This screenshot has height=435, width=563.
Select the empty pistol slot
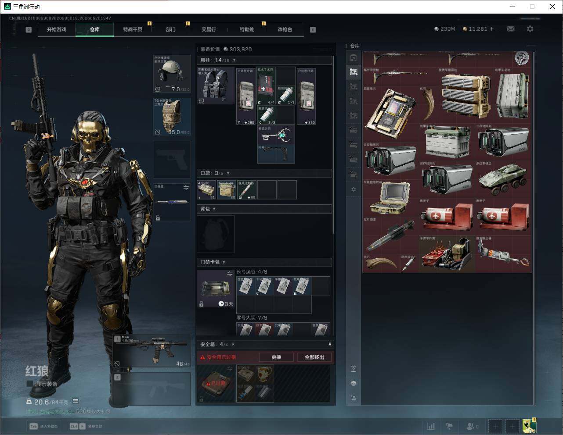pyautogui.click(x=172, y=160)
